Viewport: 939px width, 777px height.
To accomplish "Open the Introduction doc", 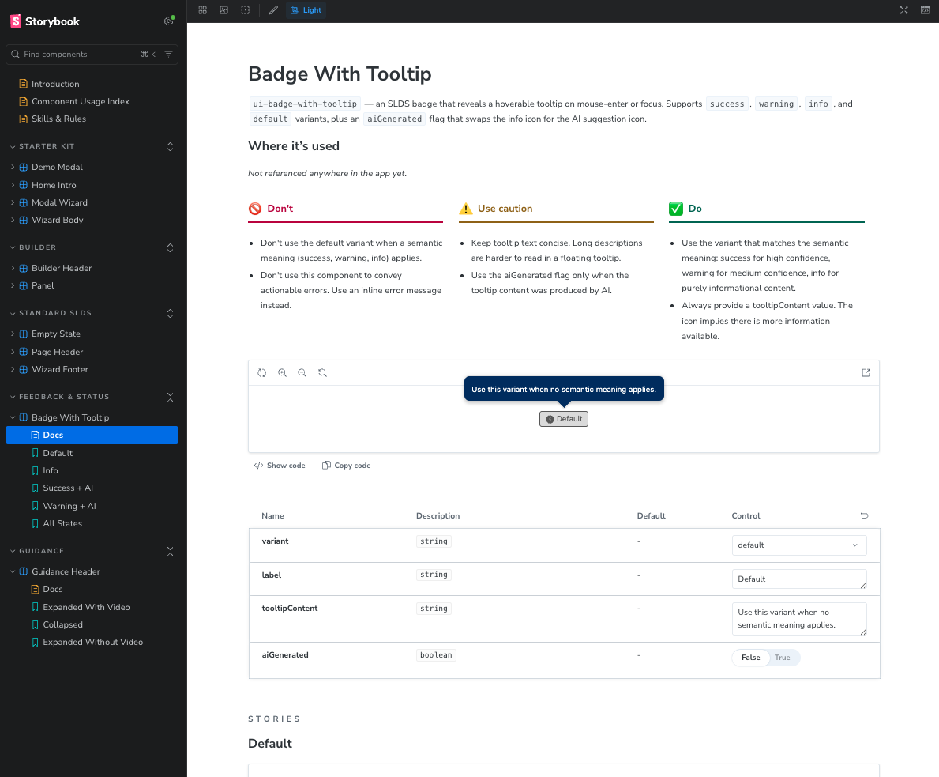I will click(55, 84).
